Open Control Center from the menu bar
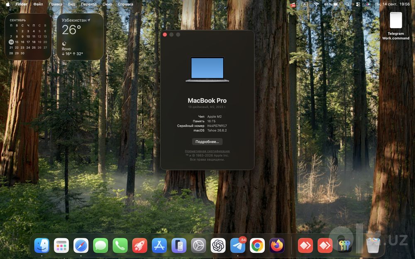The image size is (415, 259). [x=358, y=4]
